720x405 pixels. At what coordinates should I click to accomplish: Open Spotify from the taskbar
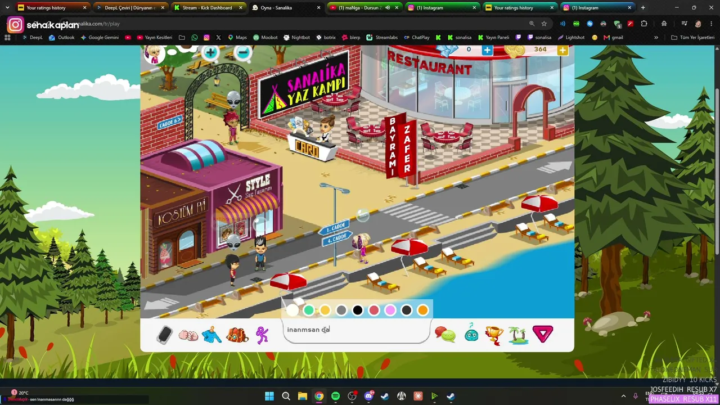(335, 396)
